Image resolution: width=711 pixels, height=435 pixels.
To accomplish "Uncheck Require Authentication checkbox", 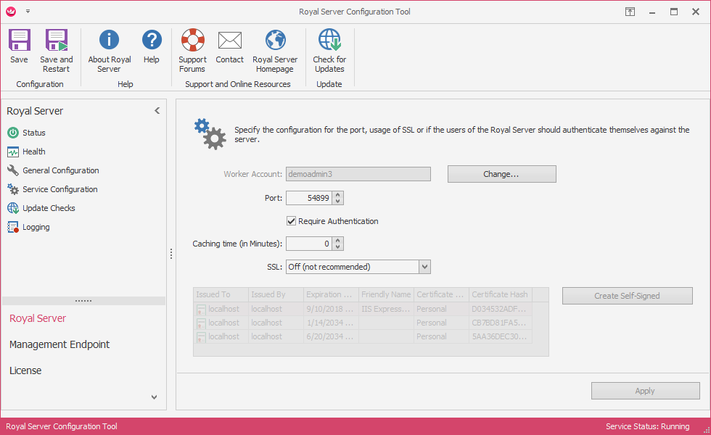I will point(291,221).
